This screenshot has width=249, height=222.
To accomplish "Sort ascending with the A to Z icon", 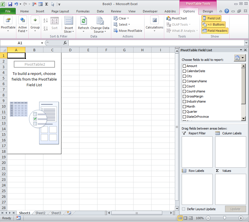I will pos(45,20).
